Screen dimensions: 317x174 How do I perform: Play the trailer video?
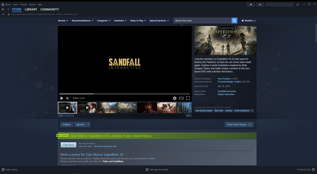point(62,98)
